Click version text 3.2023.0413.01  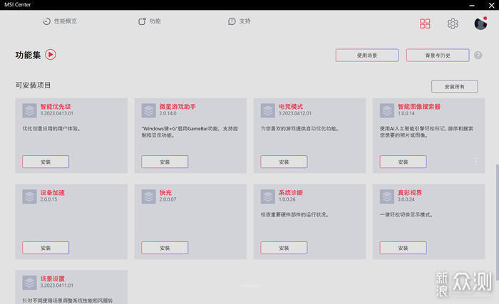(56, 113)
